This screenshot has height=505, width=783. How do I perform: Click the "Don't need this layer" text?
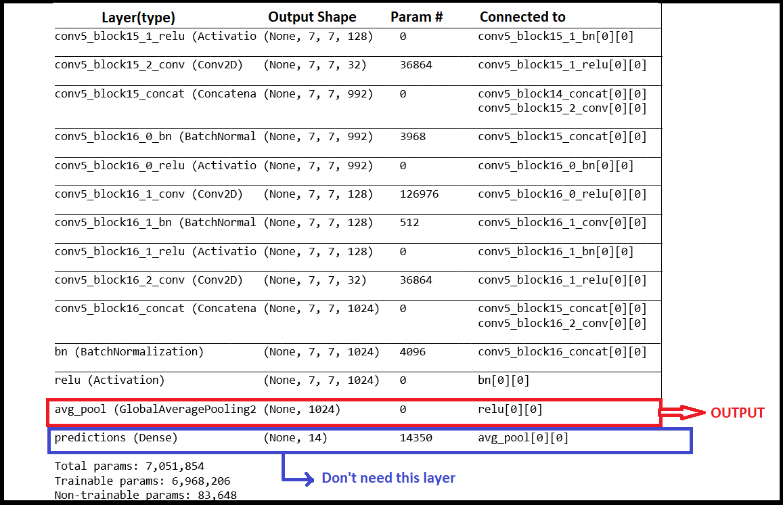pos(388,478)
